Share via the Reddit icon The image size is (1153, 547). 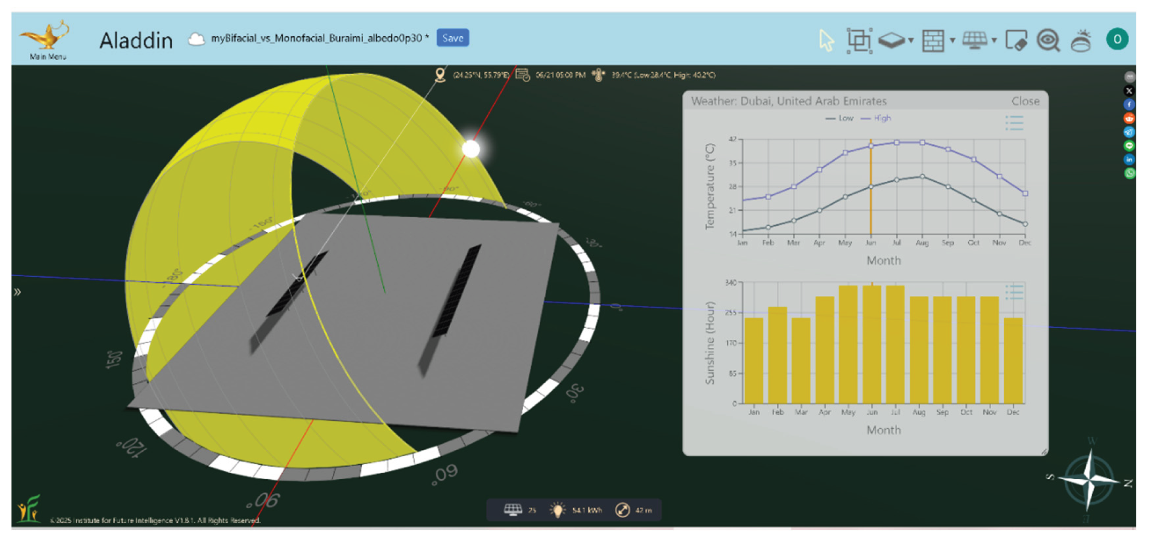[x=1129, y=119]
